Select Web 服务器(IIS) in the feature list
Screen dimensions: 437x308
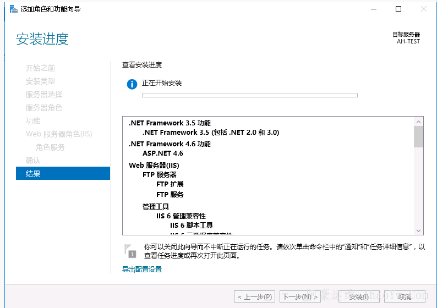click(x=154, y=165)
